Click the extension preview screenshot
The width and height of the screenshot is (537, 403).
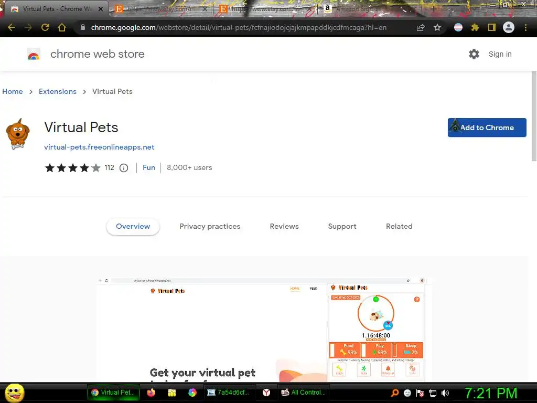click(x=264, y=330)
